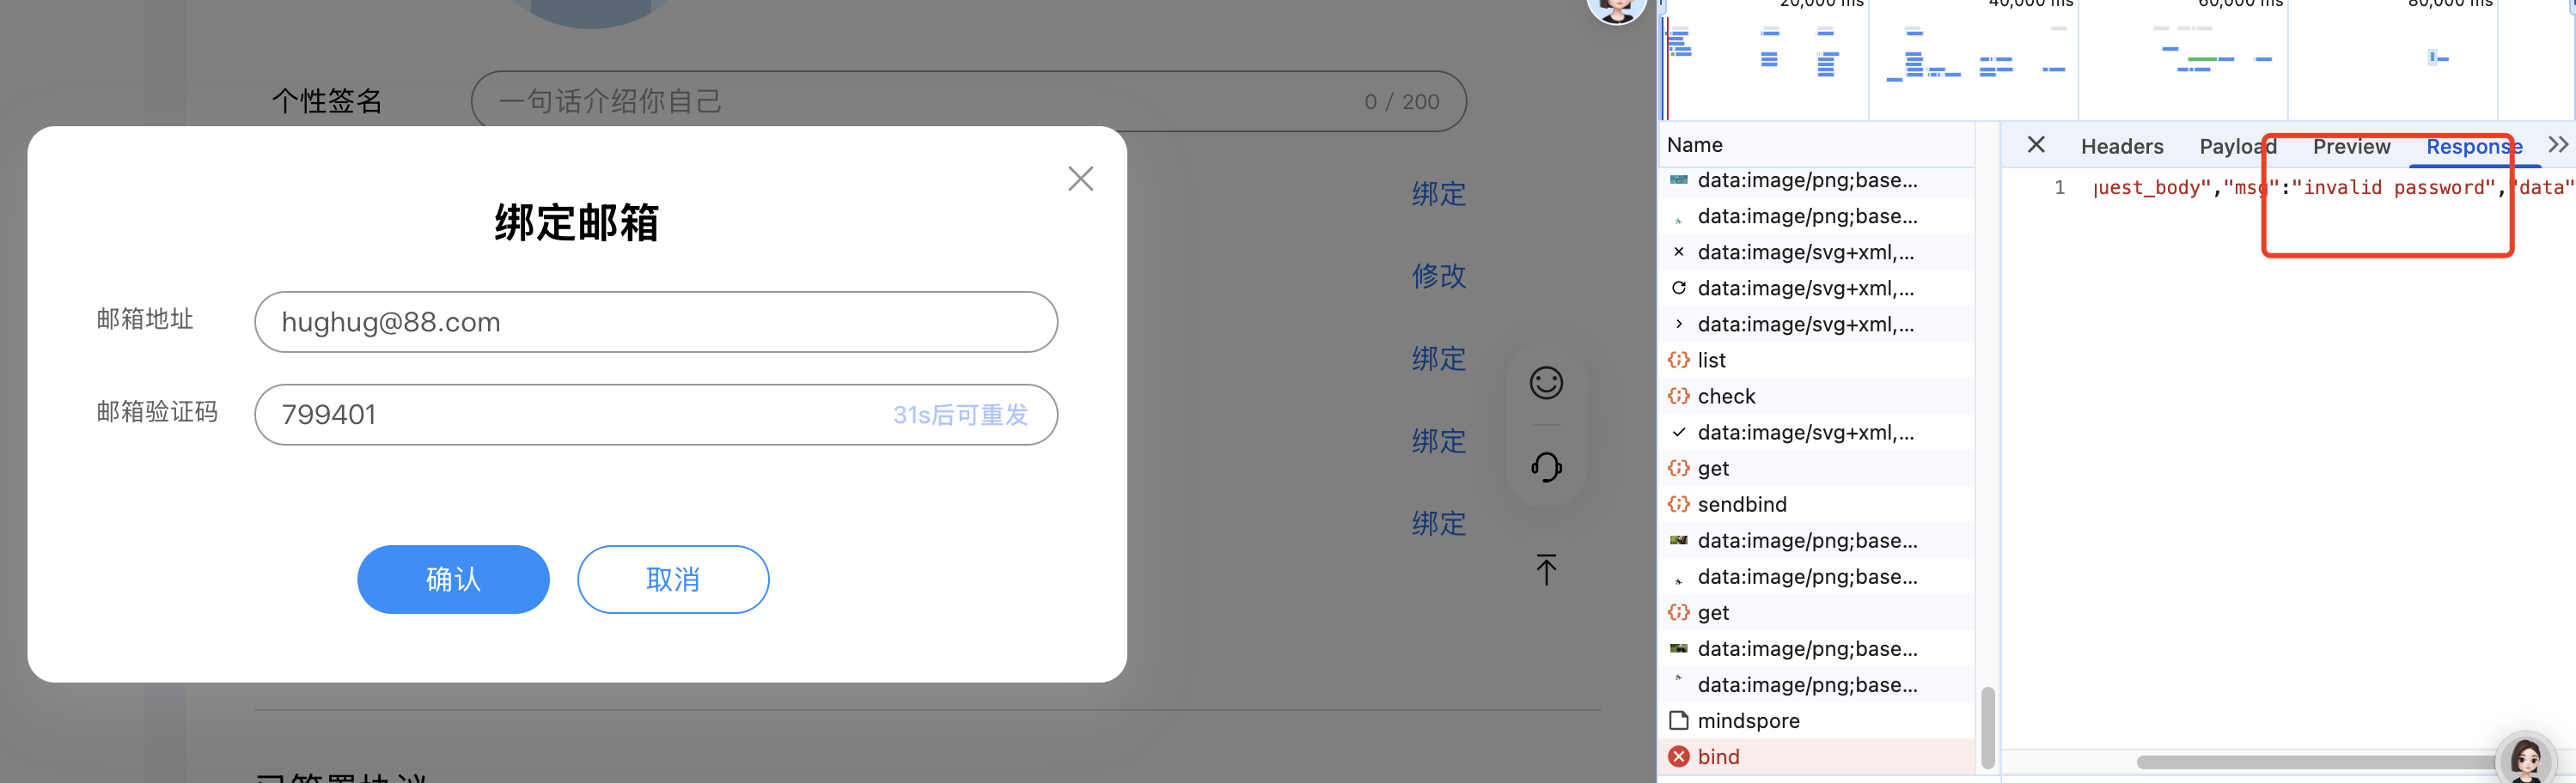Switch to the Headers tab
Image resolution: width=2576 pixels, height=783 pixels.
2121,147
